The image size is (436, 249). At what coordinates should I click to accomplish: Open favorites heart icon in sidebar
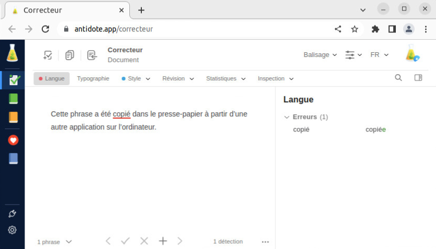(x=13, y=140)
